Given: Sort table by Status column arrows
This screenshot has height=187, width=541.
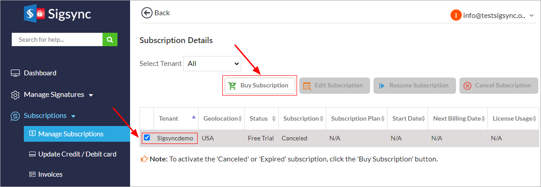Looking at the screenshot, I should 273,119.
